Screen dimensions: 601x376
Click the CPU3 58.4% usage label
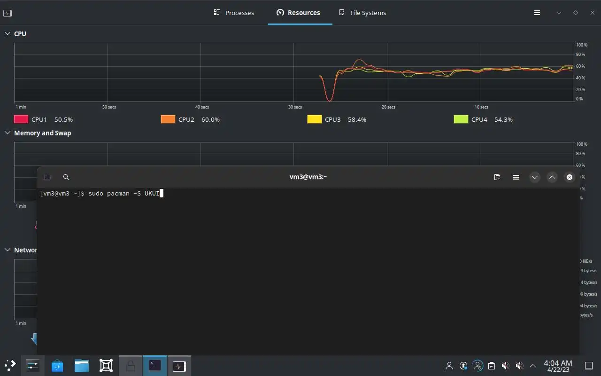click(346, 119)
